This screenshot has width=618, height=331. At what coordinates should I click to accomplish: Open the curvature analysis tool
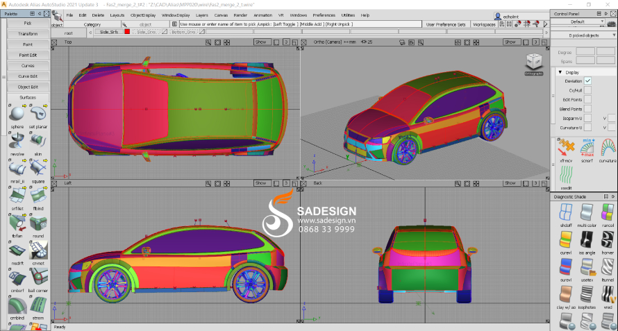pos(608,147)
